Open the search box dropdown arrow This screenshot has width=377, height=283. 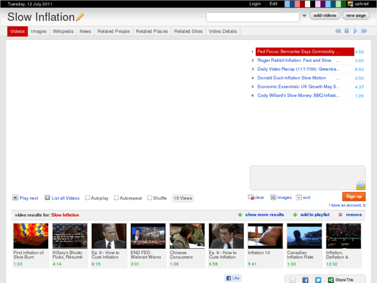tap(304, 16)
